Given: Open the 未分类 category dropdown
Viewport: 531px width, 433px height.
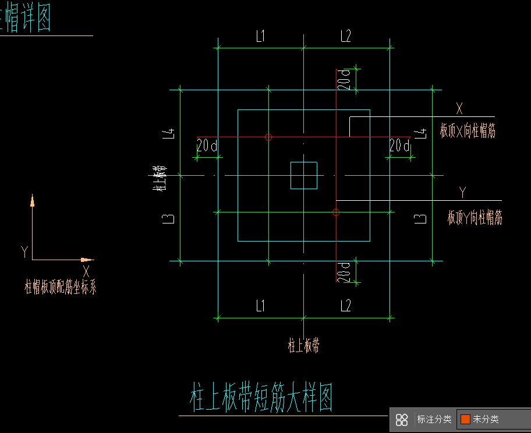Looking at the screenshot, I should [x=494, y=420].
